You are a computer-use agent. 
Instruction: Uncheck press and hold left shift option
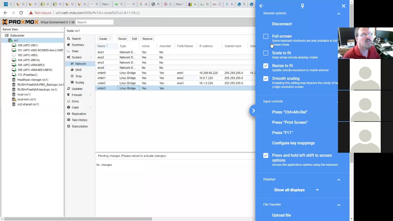click(266, 156)
